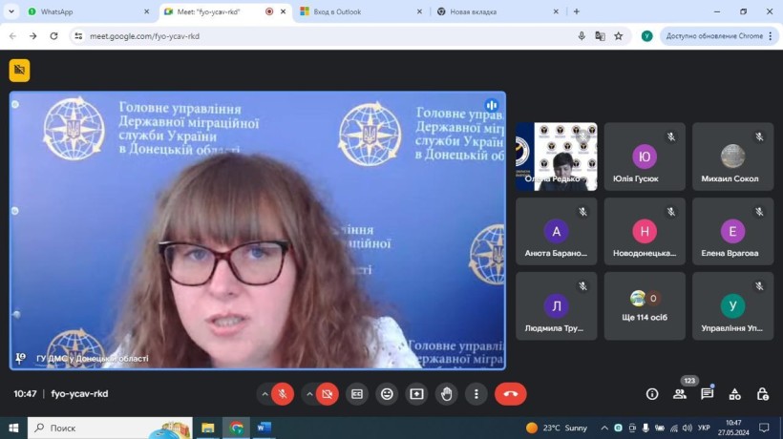This screenshot has width=783, height=439.
Task: Open Windows Start menu
Action: pos(13,428)
